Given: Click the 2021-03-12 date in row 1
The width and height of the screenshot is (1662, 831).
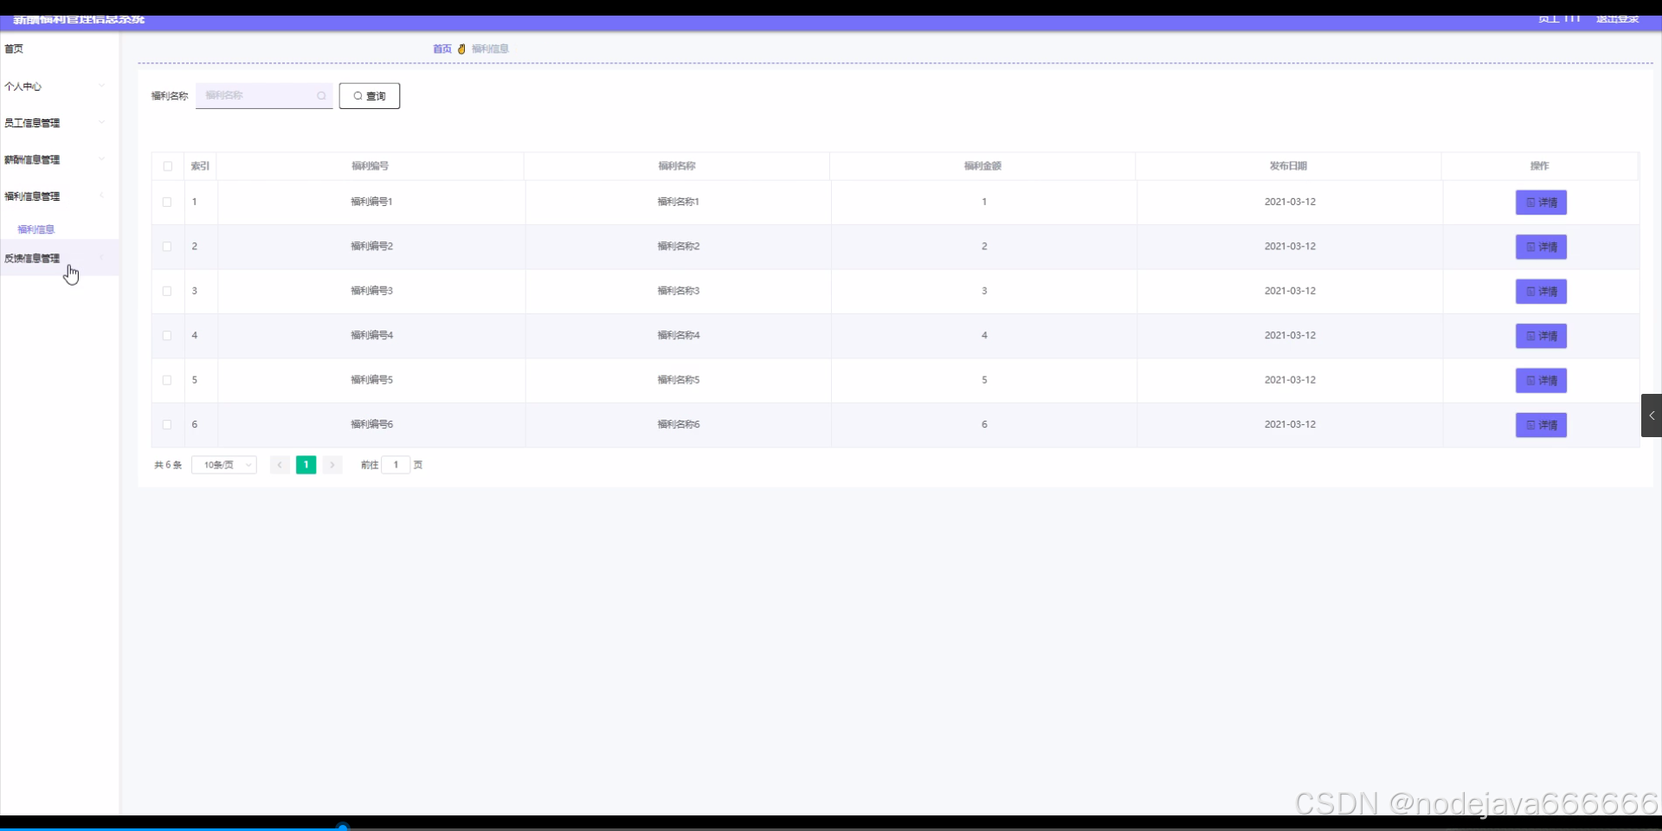Looking at the screenshot, I should [1290, 202].
